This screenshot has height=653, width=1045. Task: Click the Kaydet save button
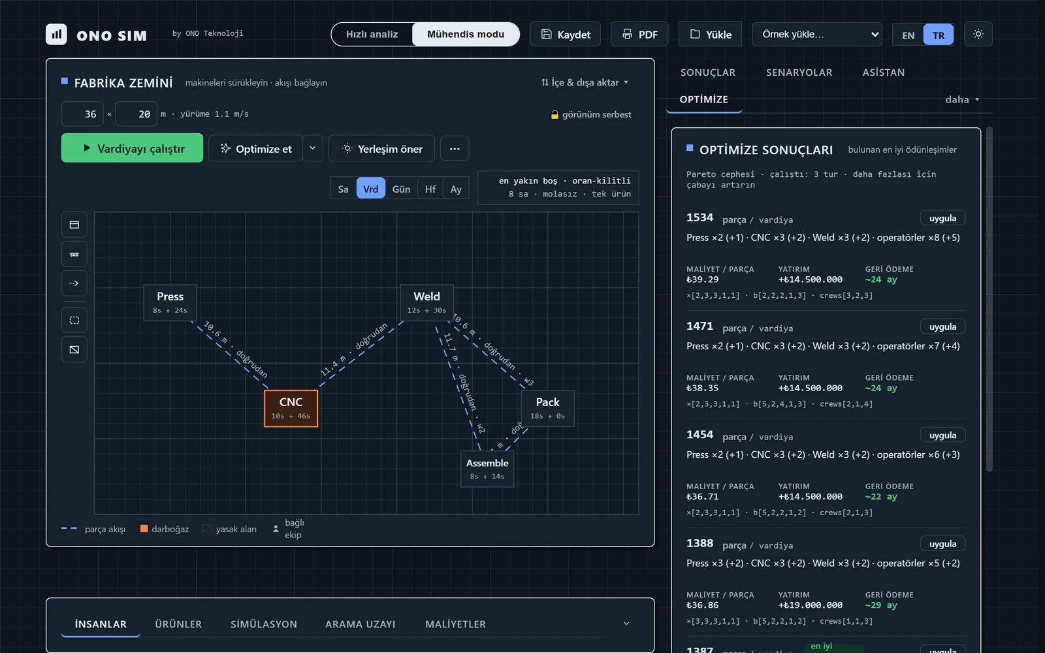coord(566,34)
